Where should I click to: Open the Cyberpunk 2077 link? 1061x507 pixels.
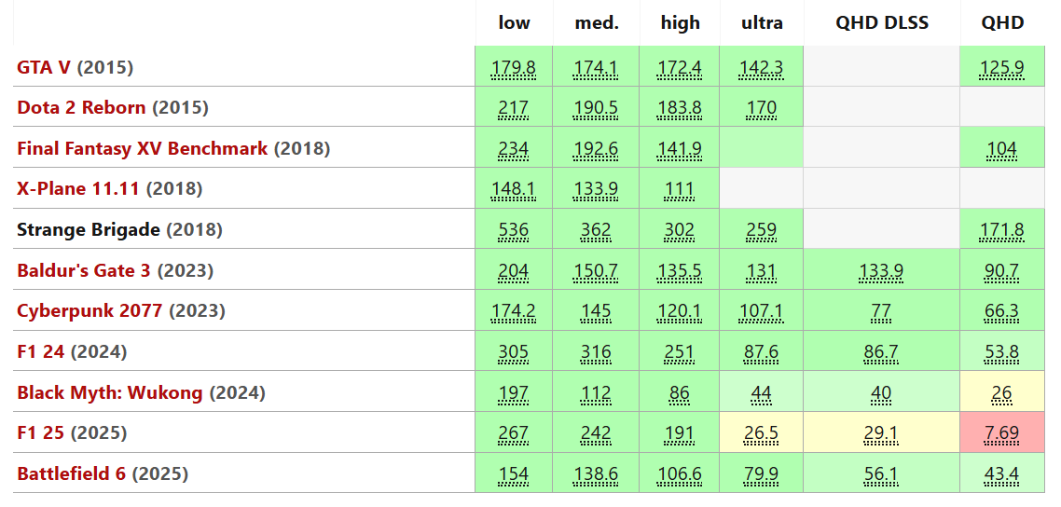click(x=90, y=311)
